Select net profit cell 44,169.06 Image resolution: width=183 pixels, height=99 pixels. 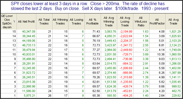coord(29,41)
